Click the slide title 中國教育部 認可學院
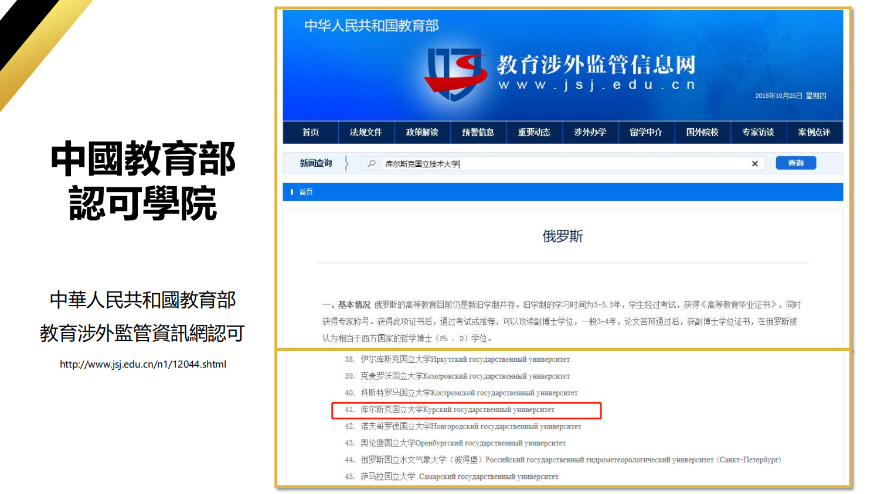874x494 pixels. tap(143, 181)
